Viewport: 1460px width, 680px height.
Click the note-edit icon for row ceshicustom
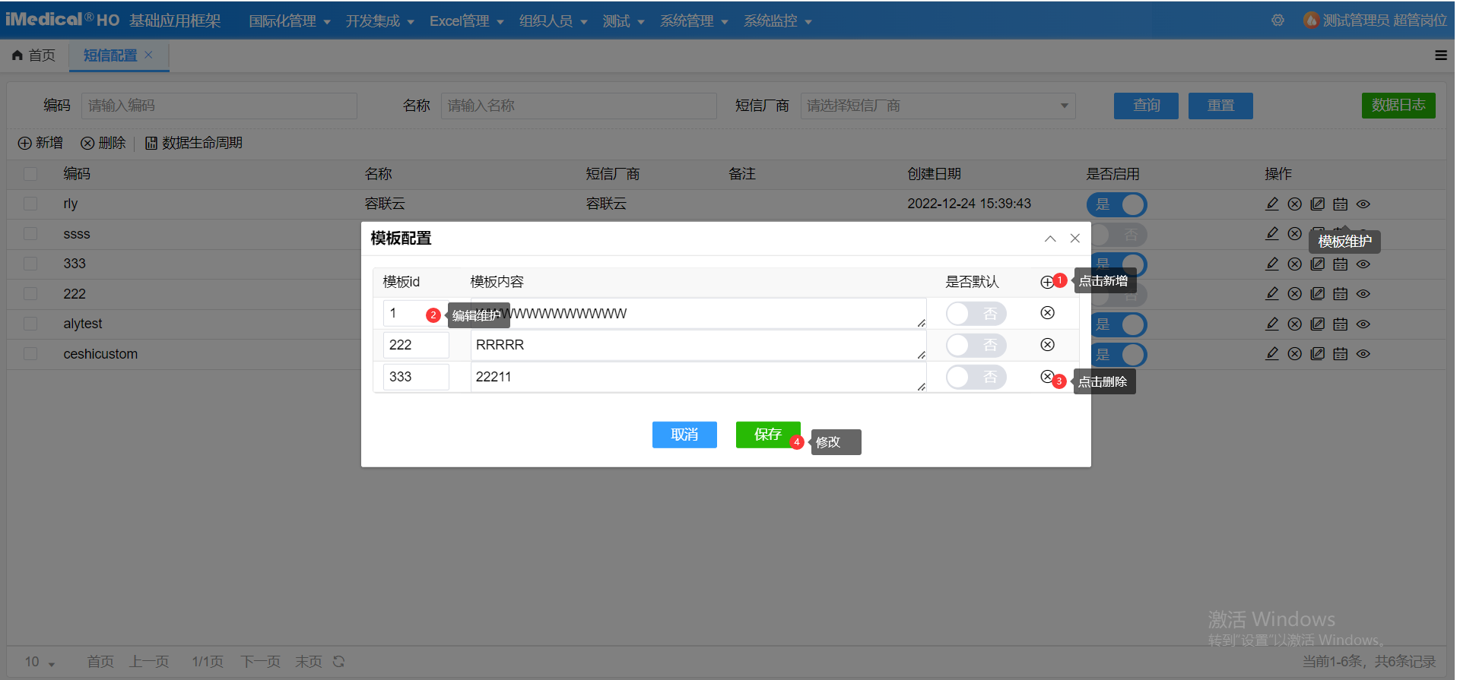coord(1318,354)
